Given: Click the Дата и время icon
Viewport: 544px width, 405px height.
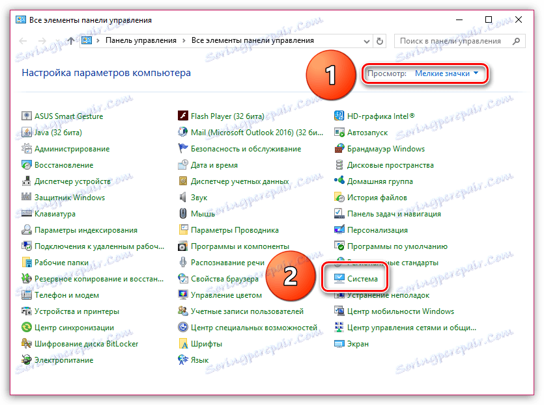Looking at the screenshot, I should (x=183, y=164).
